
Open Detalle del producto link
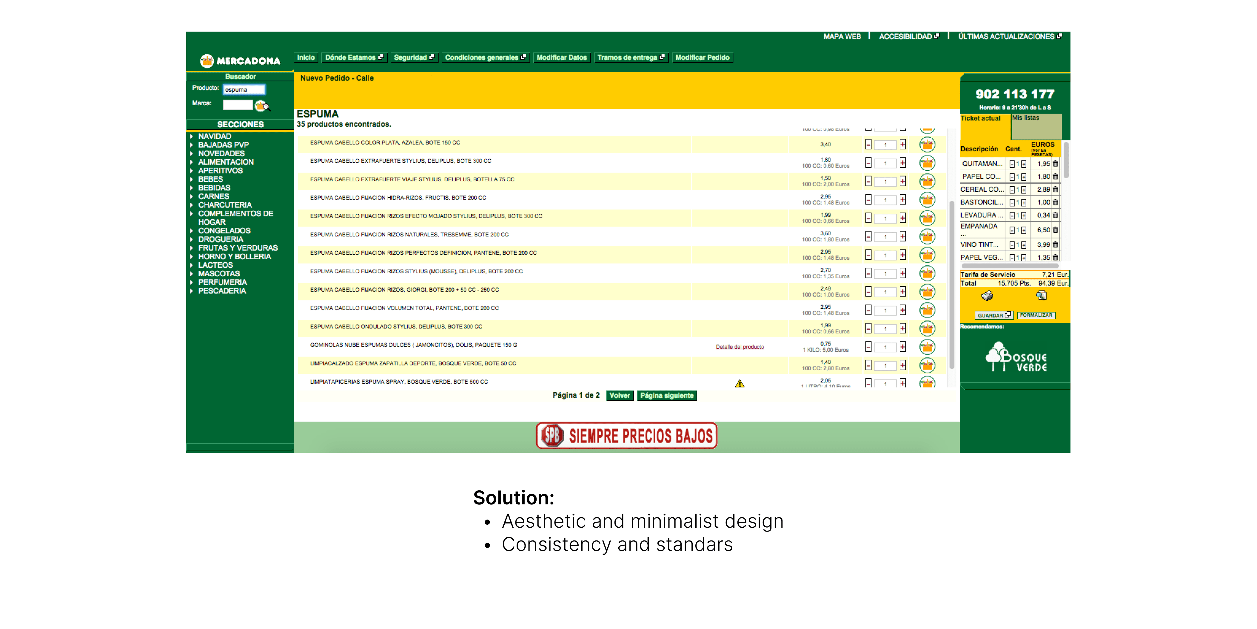[x=740, y=347]
